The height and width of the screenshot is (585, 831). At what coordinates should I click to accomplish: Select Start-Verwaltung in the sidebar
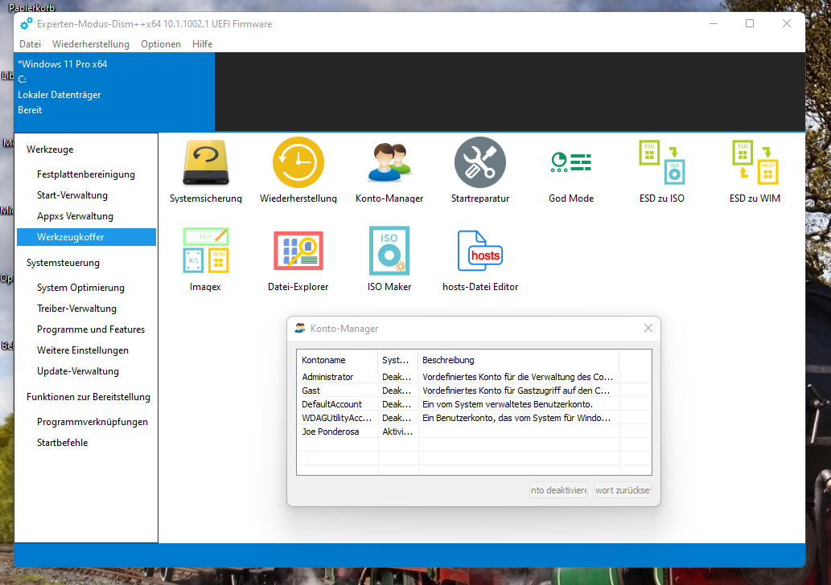tap(86, 194)
